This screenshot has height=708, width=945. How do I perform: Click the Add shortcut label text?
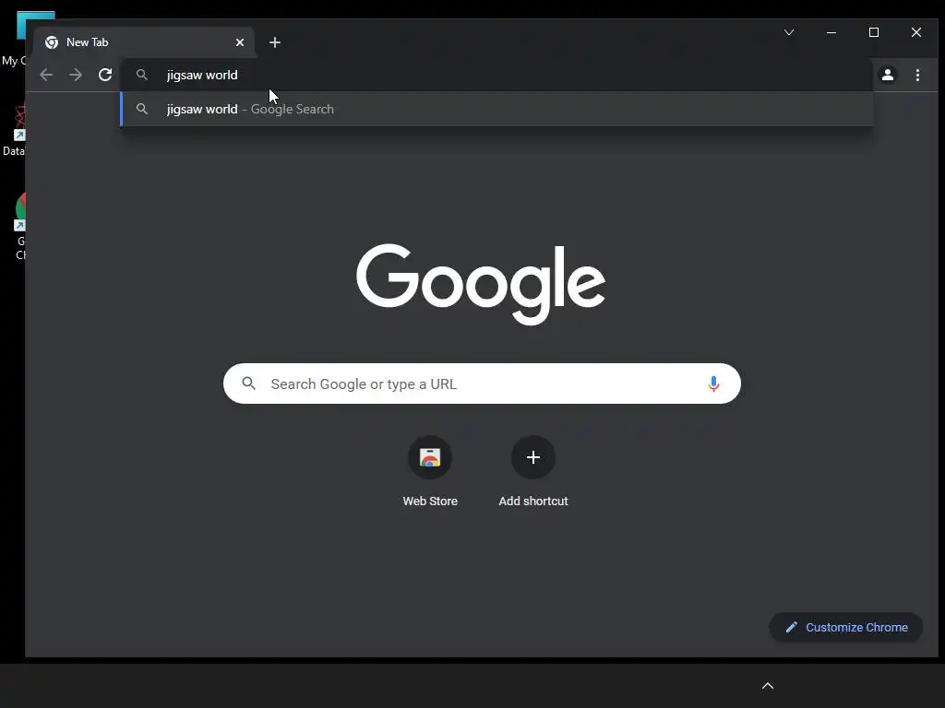(533, 501)
